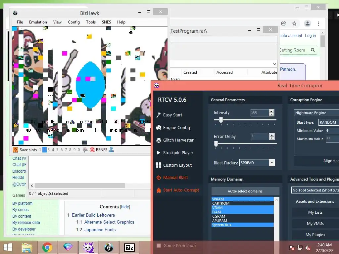The height and width of the screenshot is (254, 339).
Task: Click the muted volume tray icon
Action: tap(308, 248)
